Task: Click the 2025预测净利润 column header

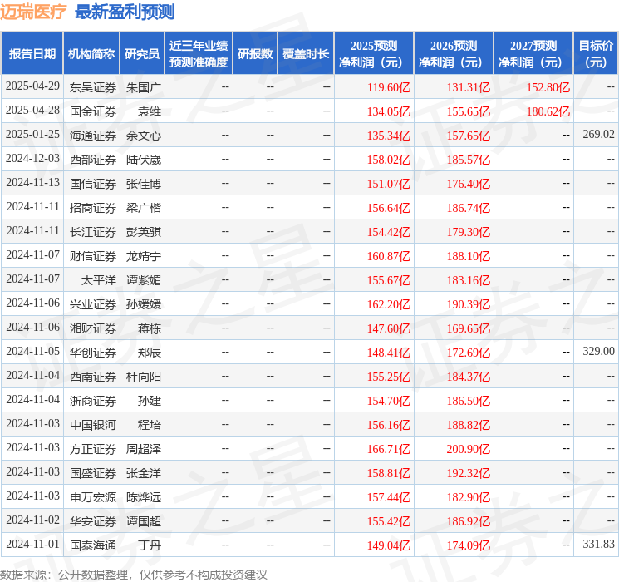Action: click(x=374, y=53)
